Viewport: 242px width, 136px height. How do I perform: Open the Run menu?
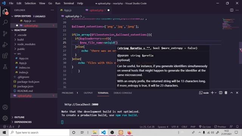pos(58,3)
